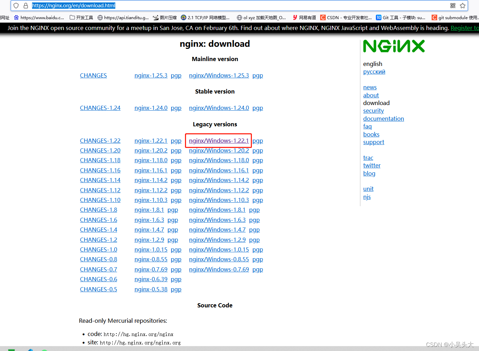
Task: Open CHANGES-1.24 link
Action: 100,108
